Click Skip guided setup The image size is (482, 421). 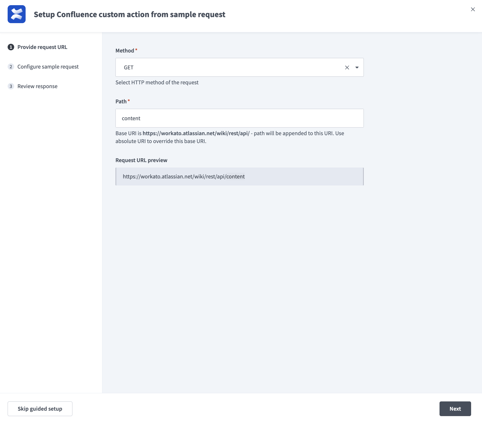pyautogui.click(x=40, y=408)
